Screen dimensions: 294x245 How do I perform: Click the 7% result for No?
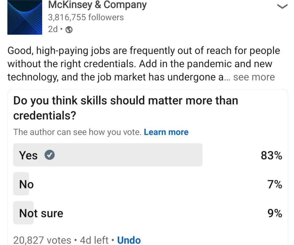coord(275,184)
